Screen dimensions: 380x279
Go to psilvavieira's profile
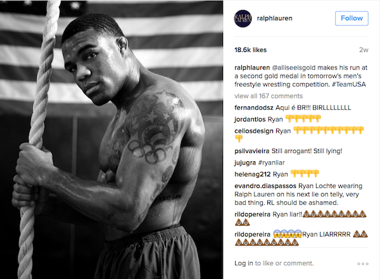(x=252, y=151)
